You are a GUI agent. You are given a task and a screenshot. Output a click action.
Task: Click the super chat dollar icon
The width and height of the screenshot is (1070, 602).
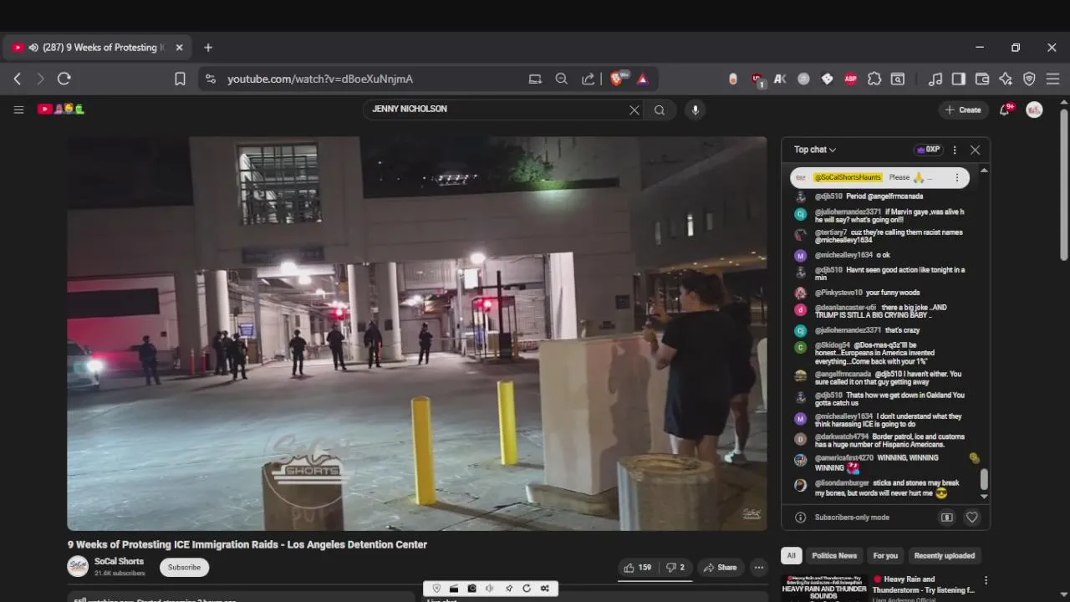pos(946,518)
